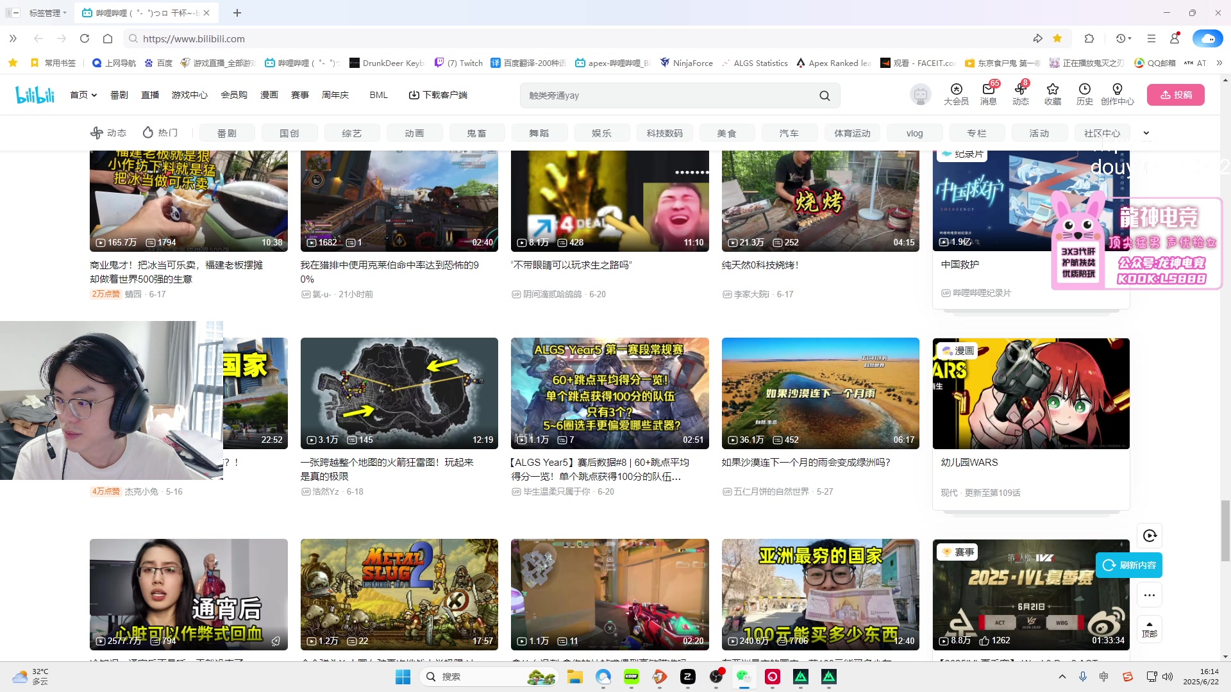Open the 历史 history clock icon
1231x692 pixels.
[1084, 94]
